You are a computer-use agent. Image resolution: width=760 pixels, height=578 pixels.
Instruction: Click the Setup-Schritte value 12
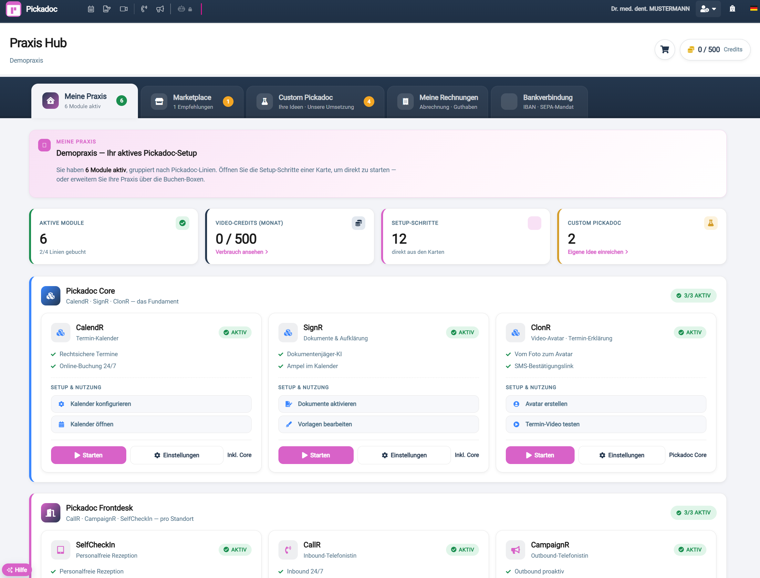tap(399, 239)
